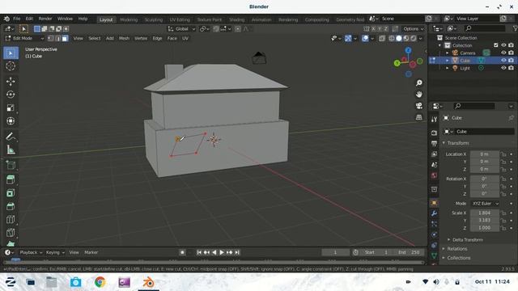Viewport: 518px width, 291px height.
Task: Select the Select Box tool
Action: (11, 53)
